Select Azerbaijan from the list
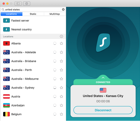Screen dimensions: 140x121 [33, 105]
